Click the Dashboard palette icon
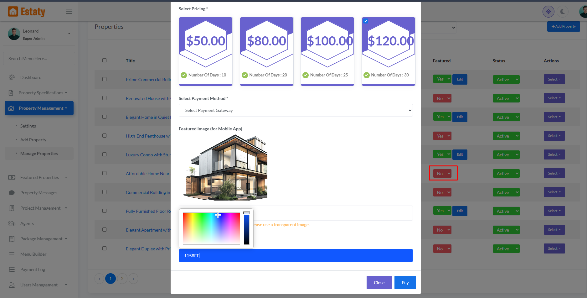This screenshot has width=587, height=298. (x=12, y=77)
